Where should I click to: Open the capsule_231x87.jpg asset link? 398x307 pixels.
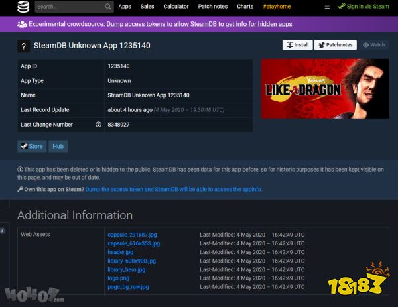click(x=132, y=235)
